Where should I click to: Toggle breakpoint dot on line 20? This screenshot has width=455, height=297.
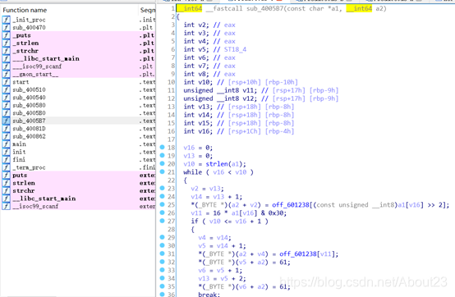click(x=163, y=163)
